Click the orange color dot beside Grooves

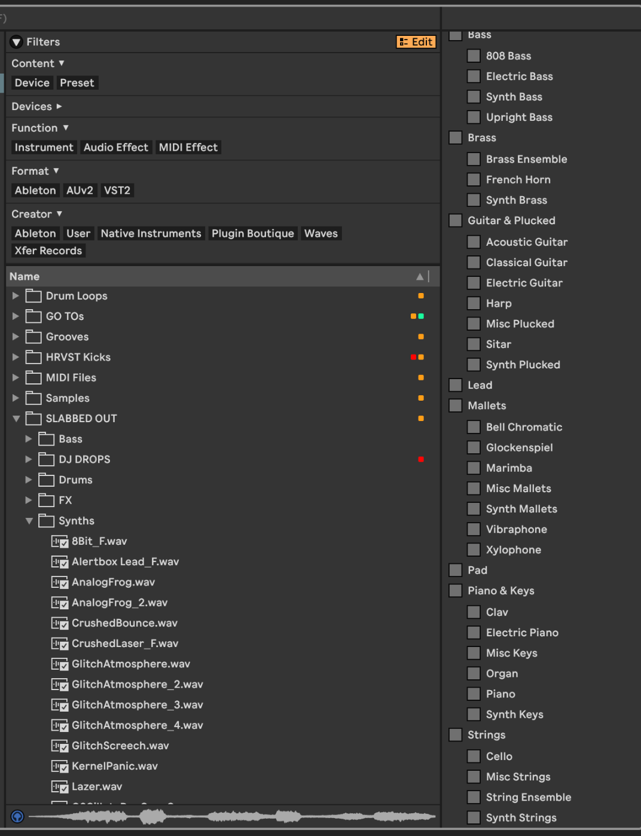pyautogui.click(x=421, y=337)
